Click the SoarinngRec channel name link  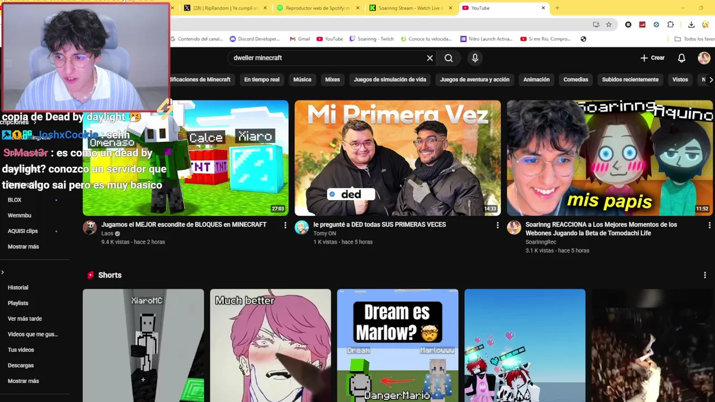(x=541, y=242)
